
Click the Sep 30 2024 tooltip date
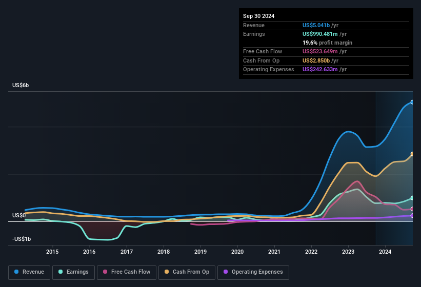tap(259, 16)
